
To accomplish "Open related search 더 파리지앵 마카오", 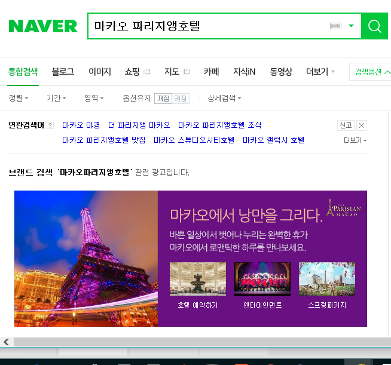I will coord(139,125).
